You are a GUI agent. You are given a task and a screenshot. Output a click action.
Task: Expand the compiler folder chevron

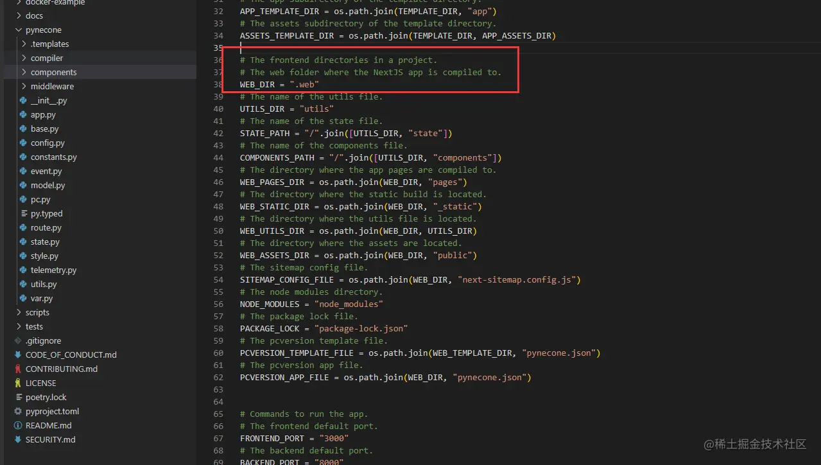[24, 58]
